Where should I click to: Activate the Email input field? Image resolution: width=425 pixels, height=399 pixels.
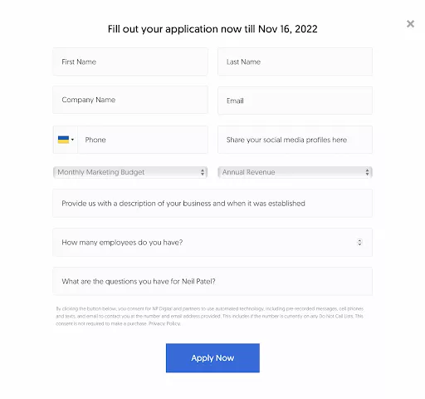(x=295, y=101)
